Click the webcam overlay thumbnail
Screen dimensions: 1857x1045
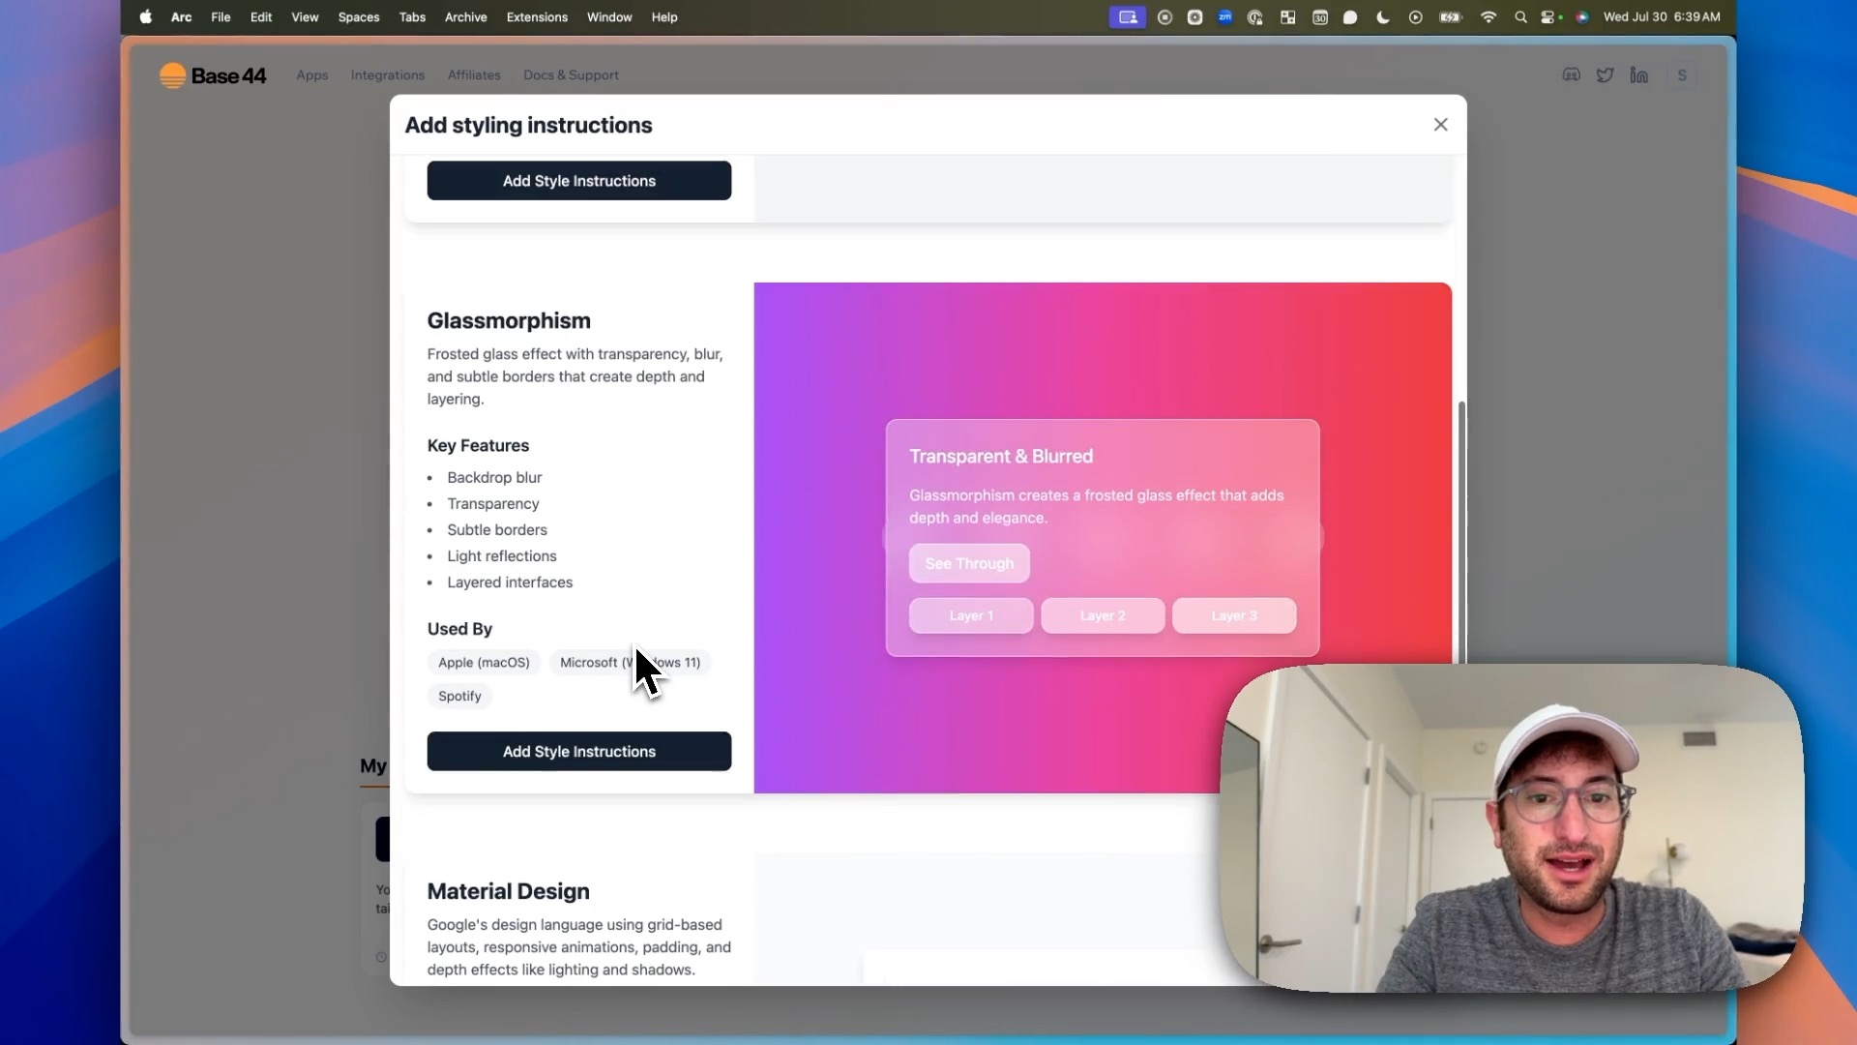click(1512, 828)
